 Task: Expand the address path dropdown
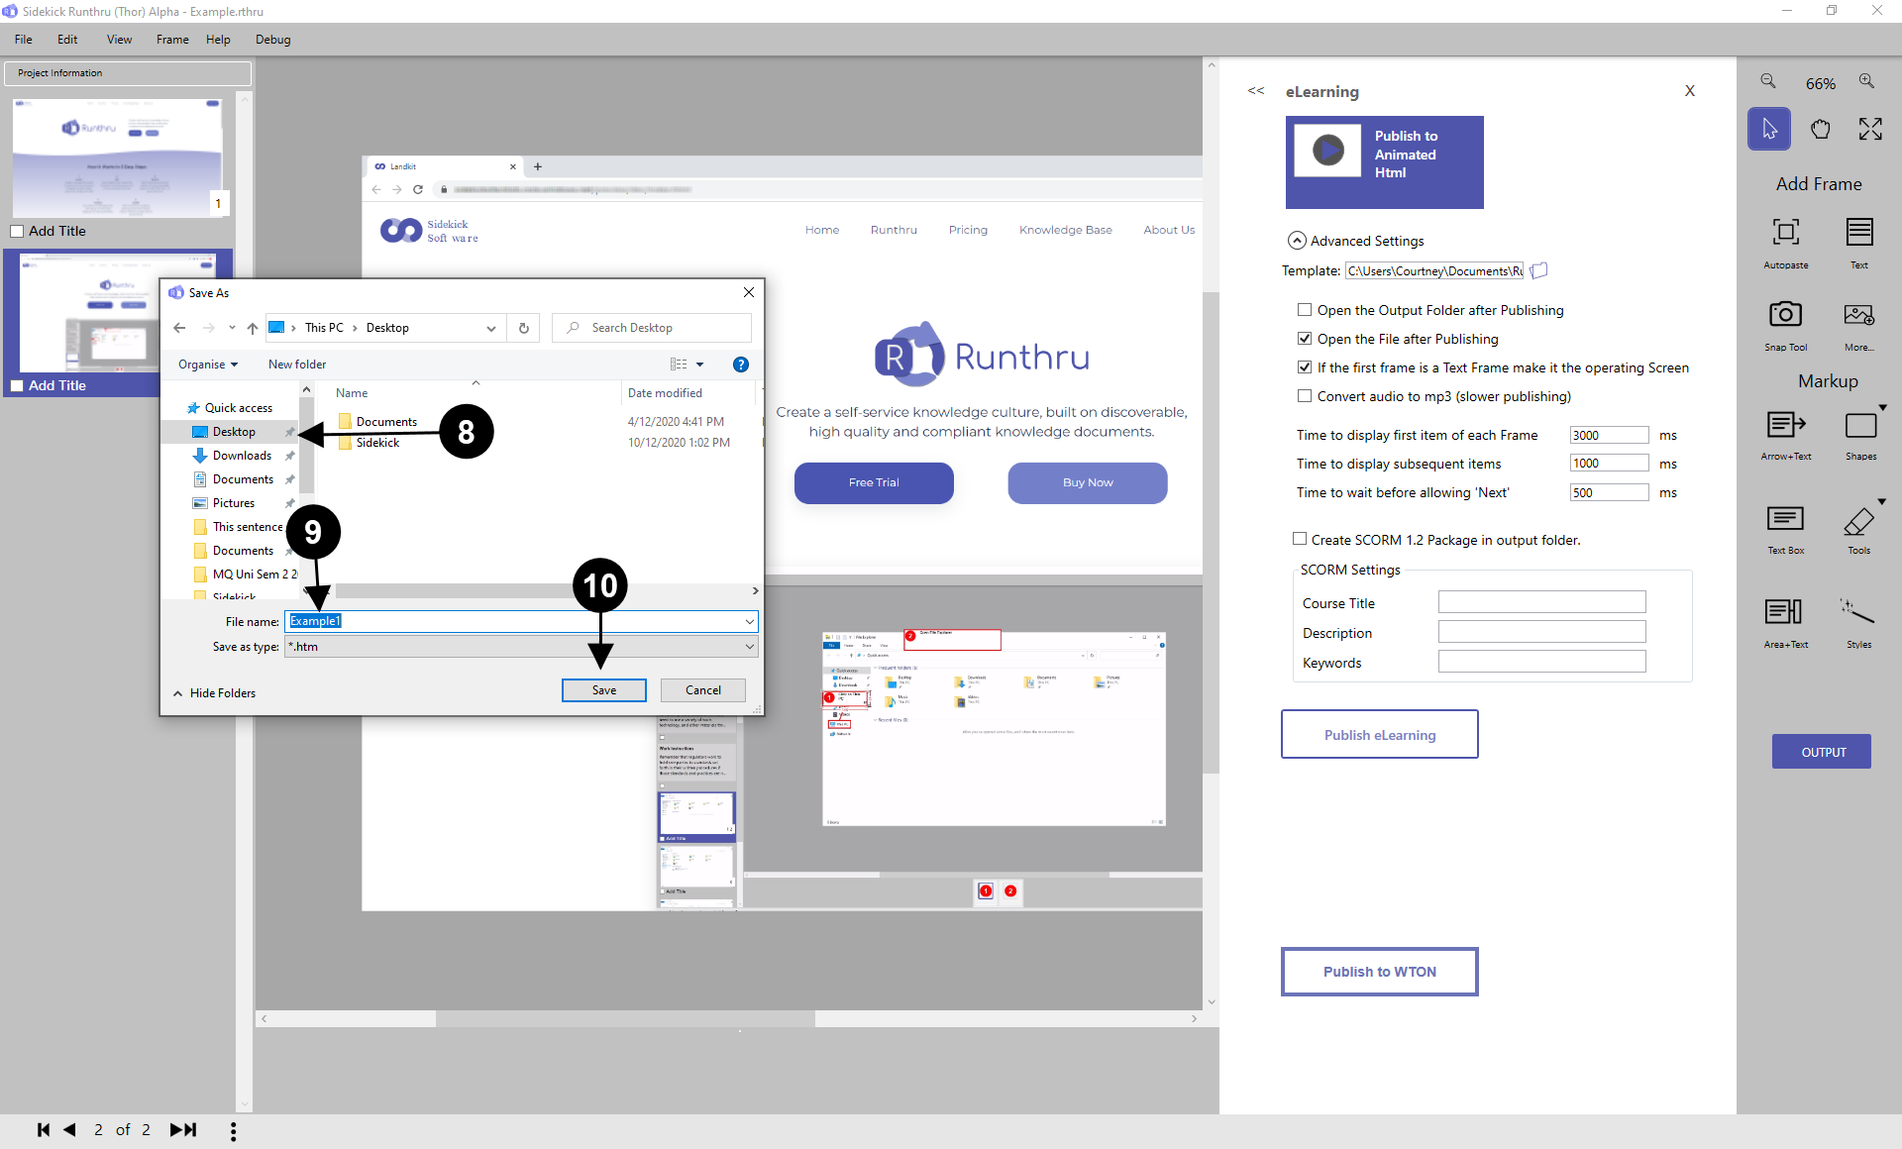tap(490, 328)
